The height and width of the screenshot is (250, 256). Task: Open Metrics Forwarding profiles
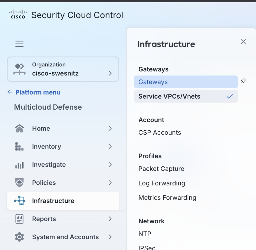pos(167,197)
